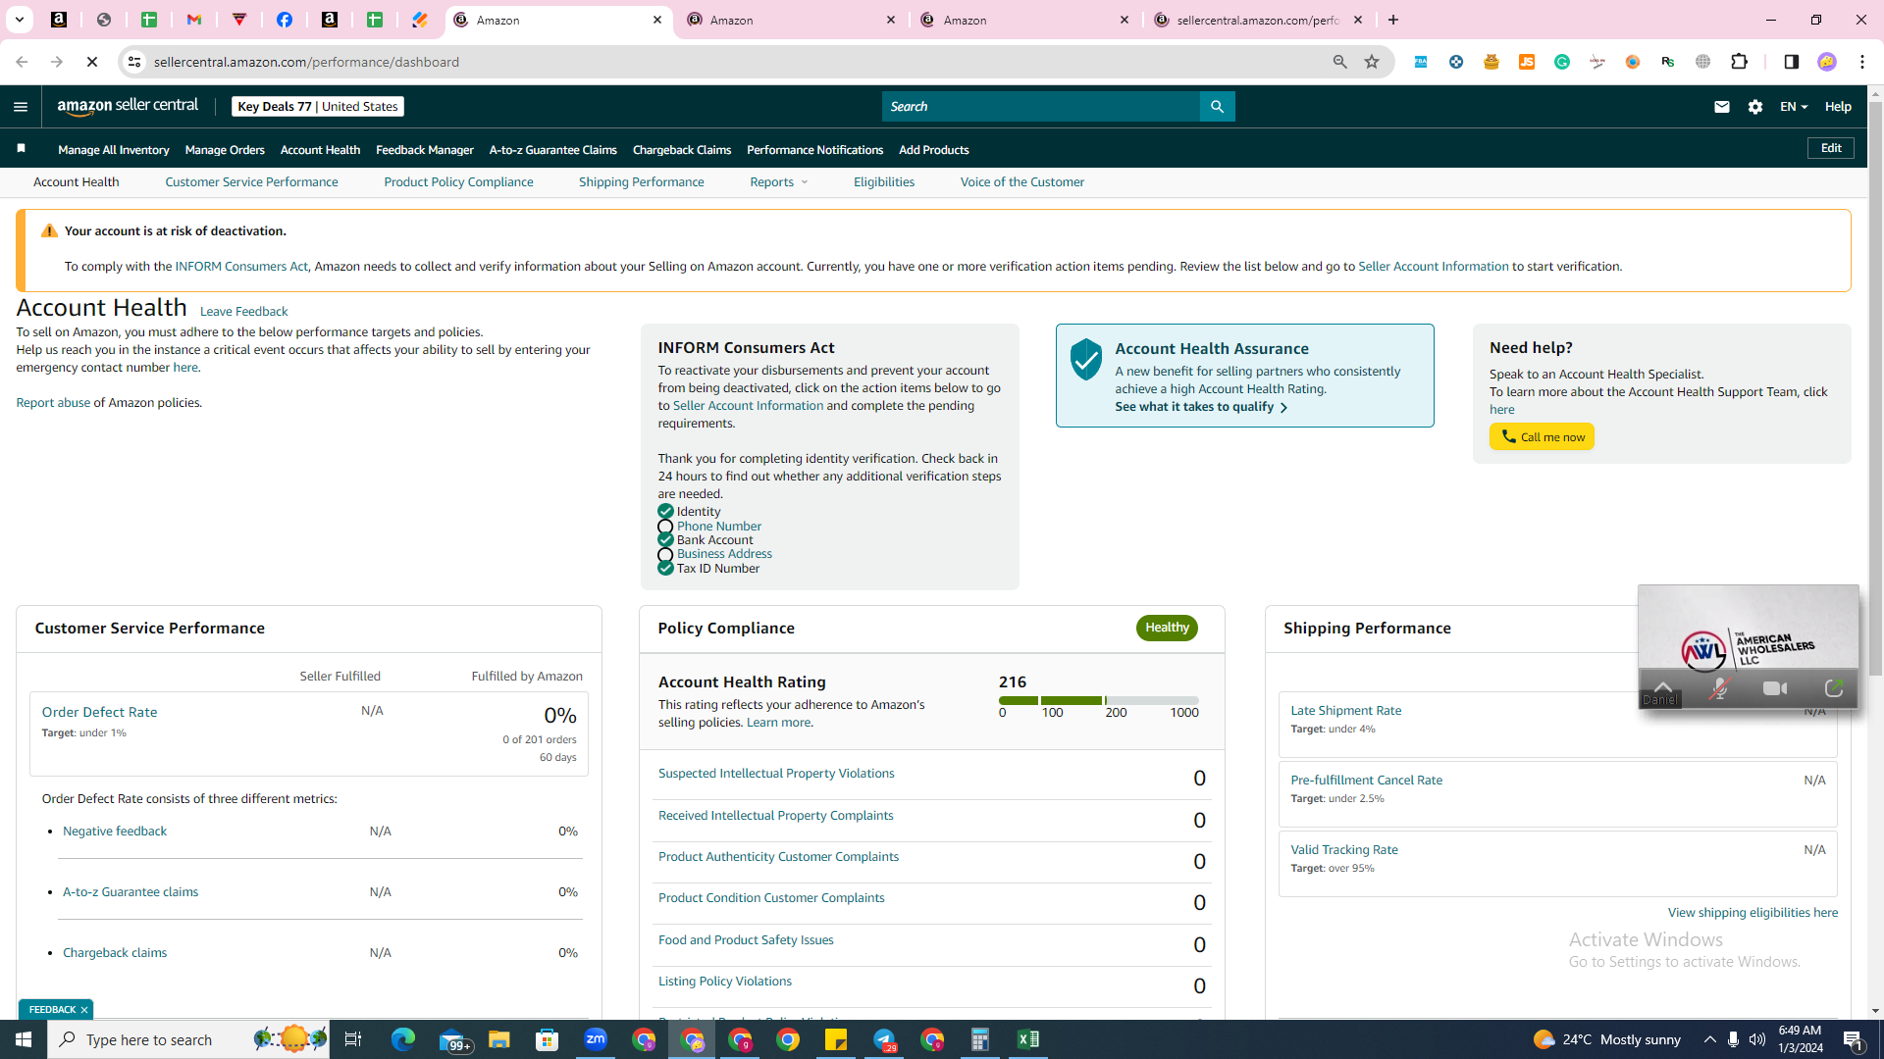The image size is (1884, 1059).
Task: Open the Key Deals 77 marketplace switcher
Action: point(318,107)
